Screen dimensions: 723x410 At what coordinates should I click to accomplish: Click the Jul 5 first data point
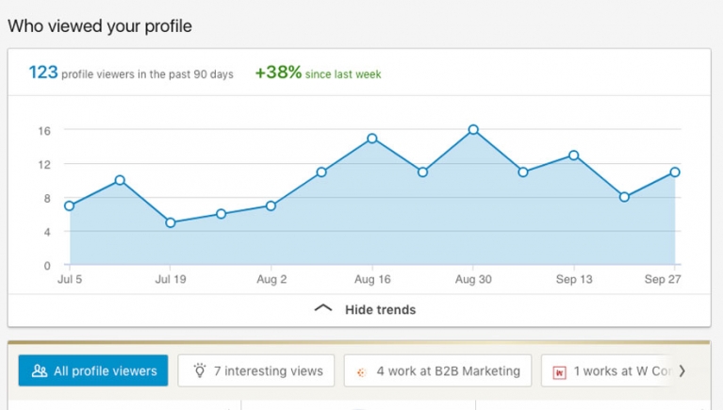coord(70,205)
